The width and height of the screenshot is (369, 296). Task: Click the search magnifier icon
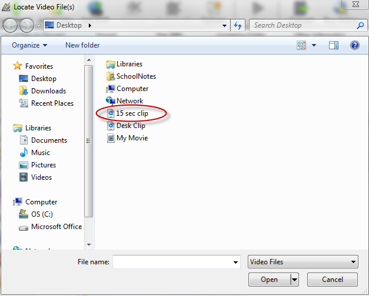pos(360,25)
